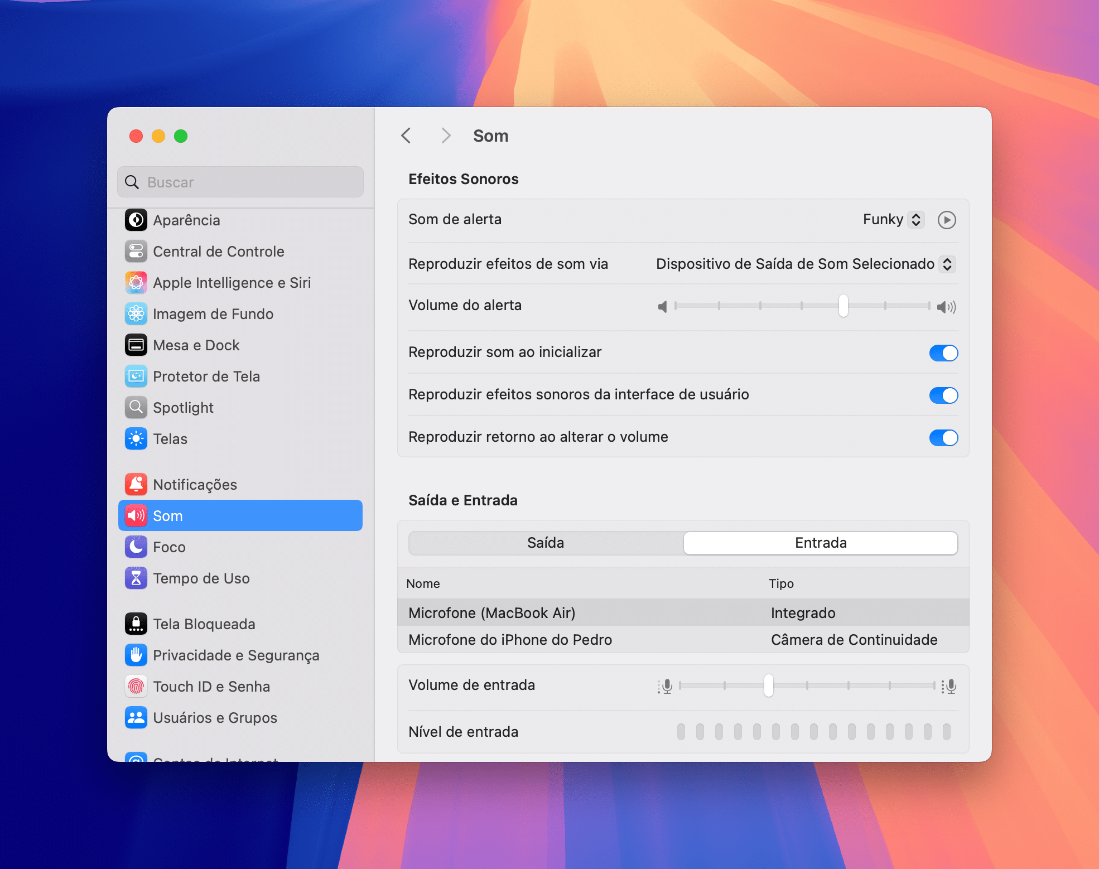
Task: Select Microfone do iPhone do Pedro
Action: (x=683, y=640)
